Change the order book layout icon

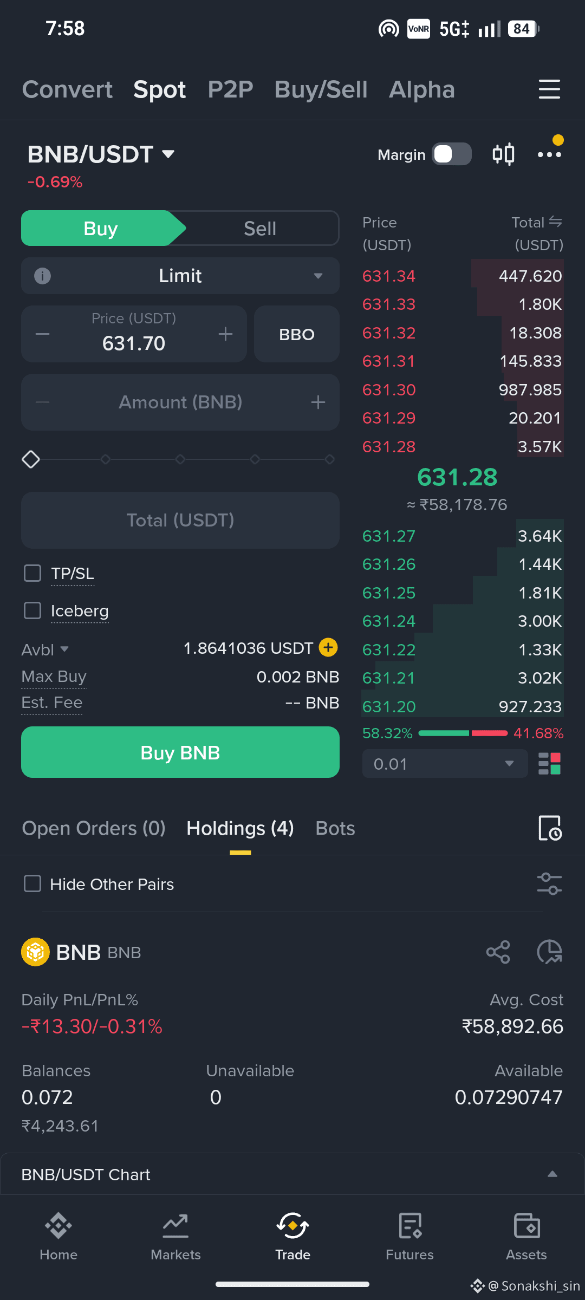pos(550,764)
